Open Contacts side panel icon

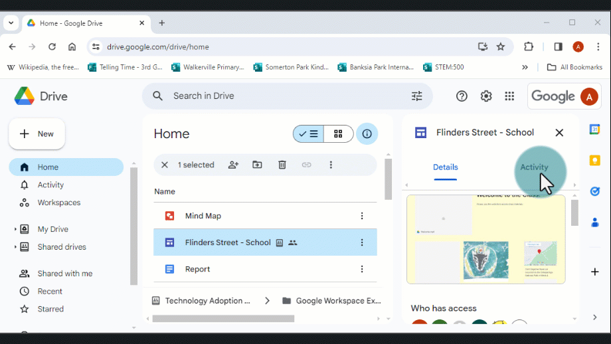(594, 222)
